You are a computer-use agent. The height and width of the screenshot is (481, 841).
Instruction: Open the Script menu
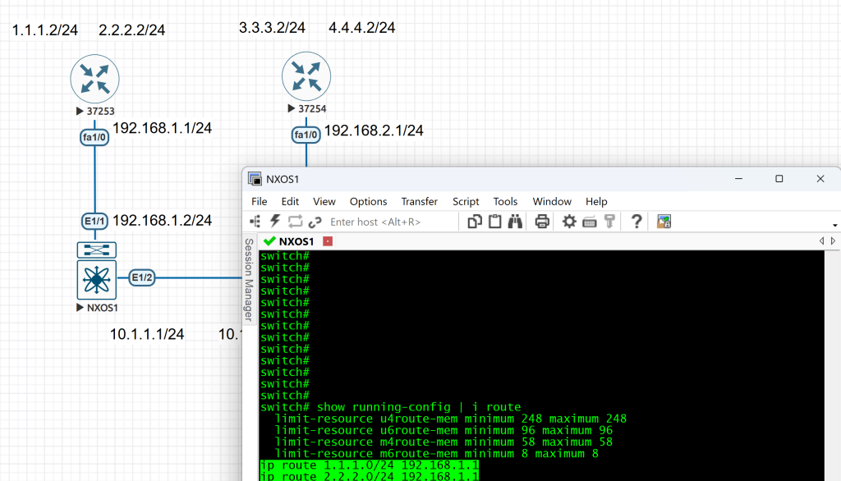[466, 201]
